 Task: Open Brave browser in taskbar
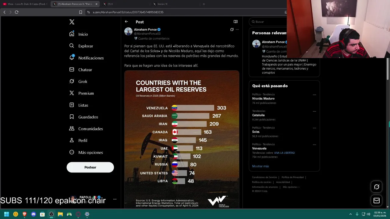[x=24, y=214]
